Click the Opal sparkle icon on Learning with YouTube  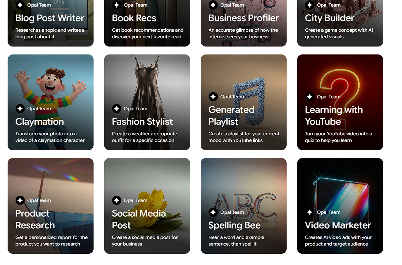coord(310,97)
